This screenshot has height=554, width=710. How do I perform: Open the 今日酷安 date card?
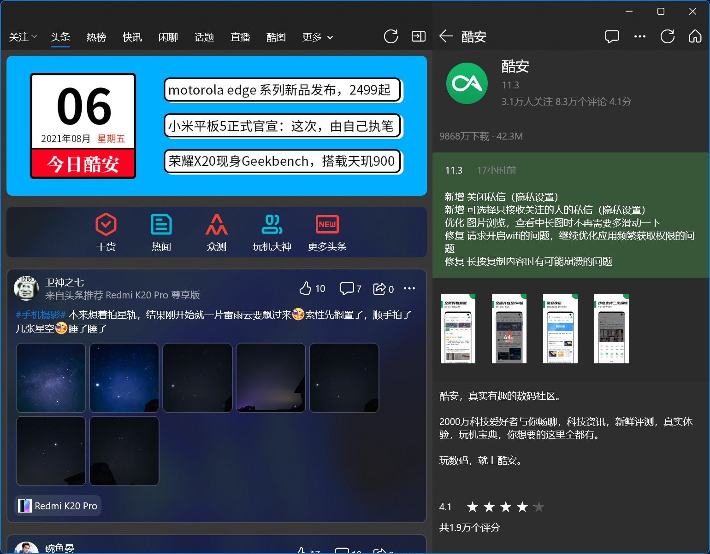(83, 126)
